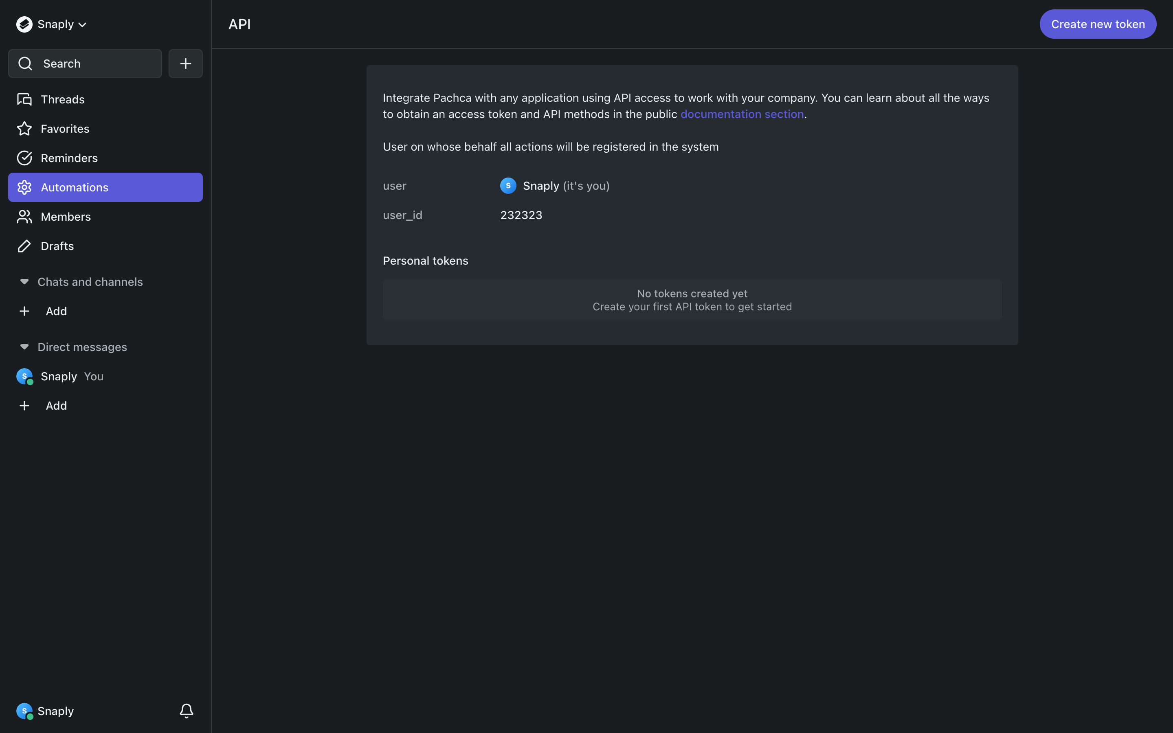
Task: Focus the Search input field
Action: coord(85,64)
